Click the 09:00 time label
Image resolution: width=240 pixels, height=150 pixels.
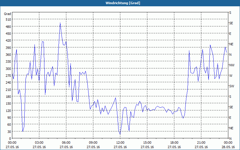93,143
